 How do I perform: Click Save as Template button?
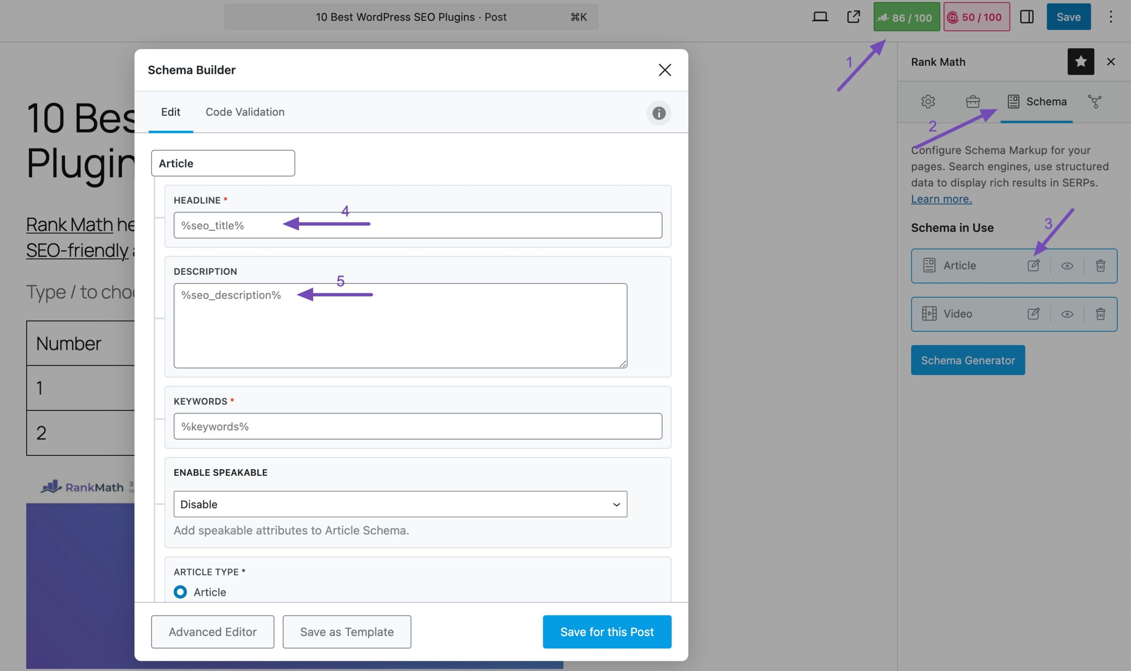[347, 632]
